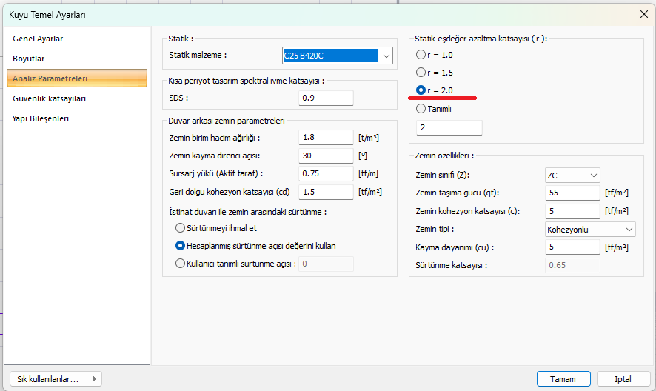The height and width of the screenshot is (391, 656).
Task: Enable Sürtünmeyi ihmal et option
Action: click(x=180, y=228)
